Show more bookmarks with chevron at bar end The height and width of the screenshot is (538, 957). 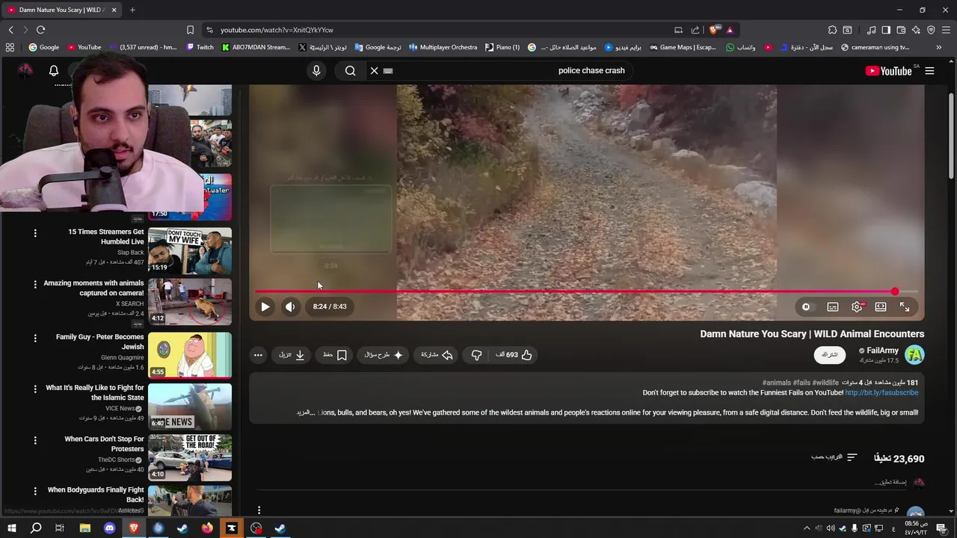tap(938, 47)
